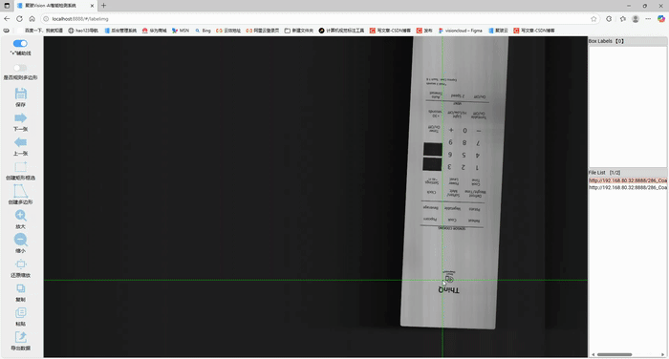Go to next image with 下一张 arrow
Screen dimensions: 669x359
[20, 118]
